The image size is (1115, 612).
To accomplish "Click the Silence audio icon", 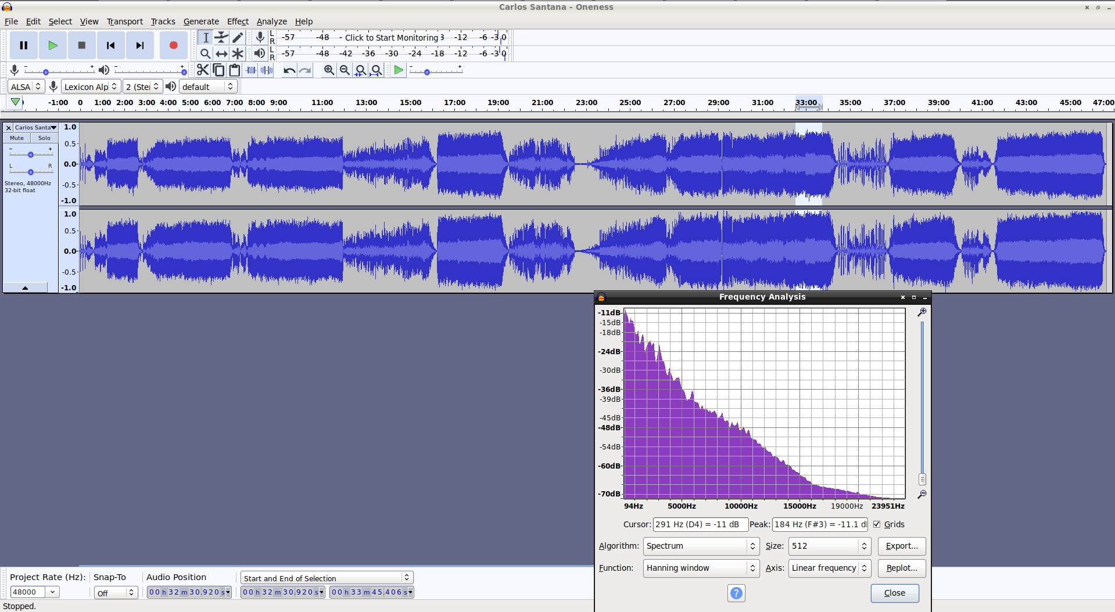I will pyautogui.click(x=267, y=70).
